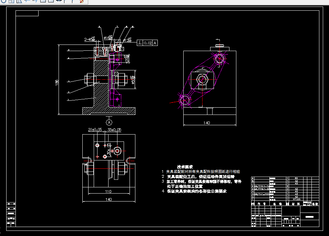Image resolution: width=329 pixels, height=236 pixels.
Task: Click the red Explode icon in toolbar
Action: (82, 1)
